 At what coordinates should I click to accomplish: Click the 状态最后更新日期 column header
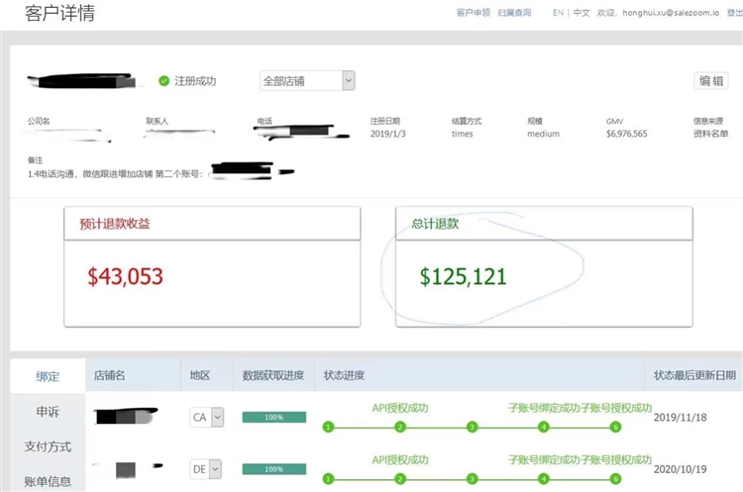point(694,375)
